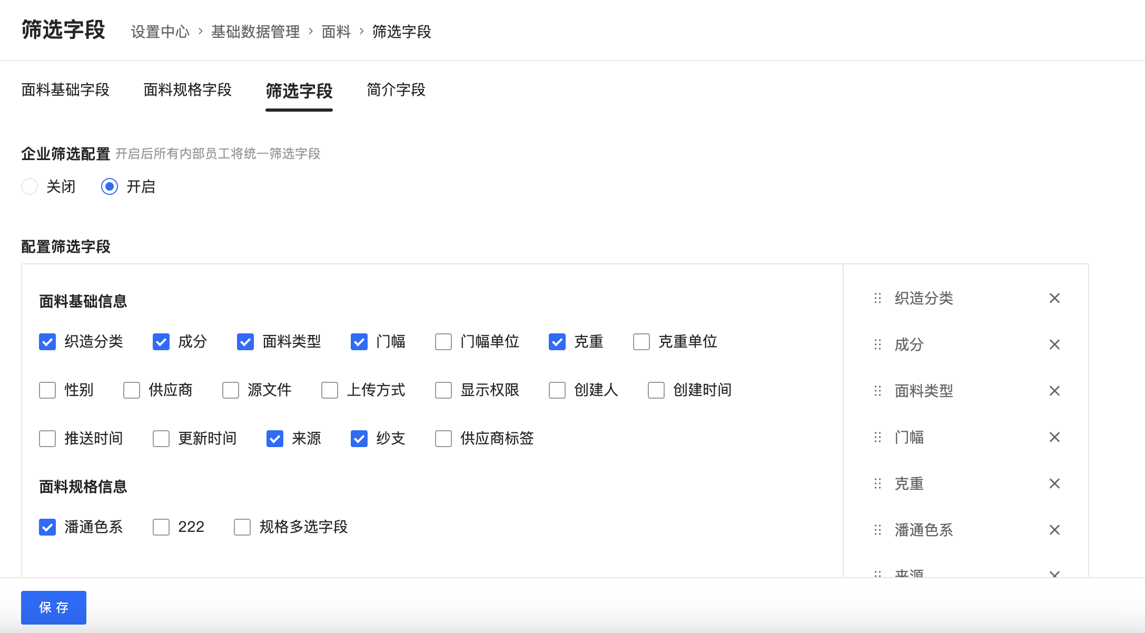This screenshot has height=633, width=1145.
Task: Click the 保存 button
Action: pyautogui.click(x=54, y=607)
